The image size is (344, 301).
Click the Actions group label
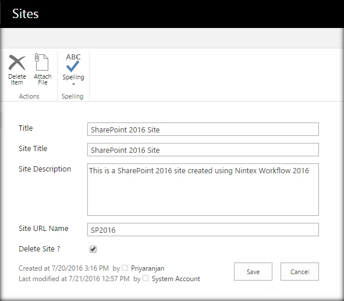pos(29,96)
